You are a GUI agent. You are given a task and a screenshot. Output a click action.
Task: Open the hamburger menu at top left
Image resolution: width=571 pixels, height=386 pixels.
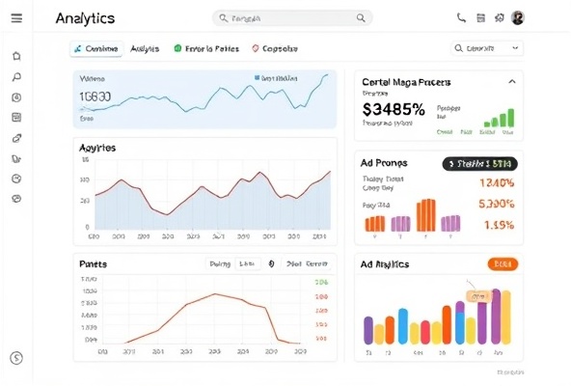coord(16,18)
